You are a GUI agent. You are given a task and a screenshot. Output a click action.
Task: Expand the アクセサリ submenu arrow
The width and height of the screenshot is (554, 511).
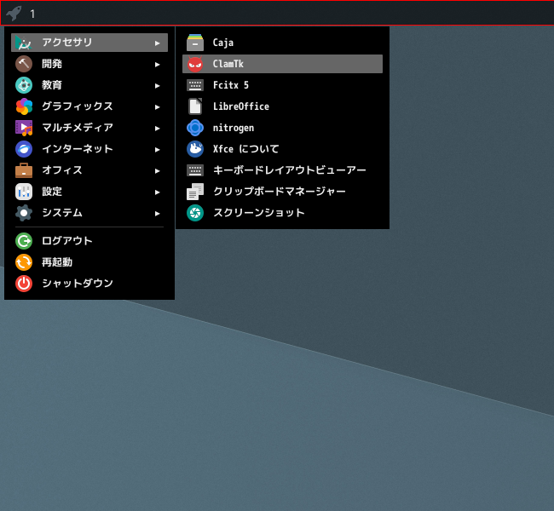[157, 43]
